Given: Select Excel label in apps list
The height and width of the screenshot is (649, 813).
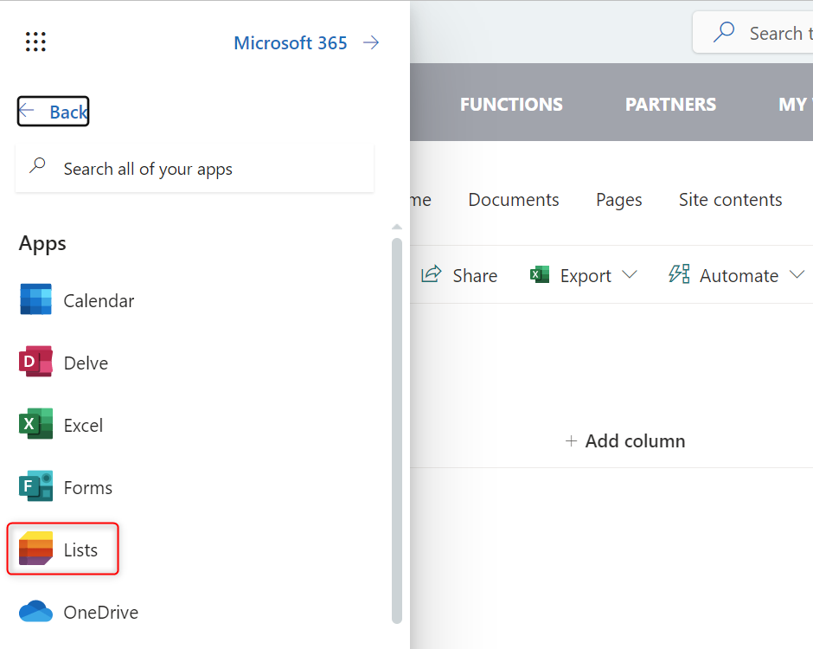Looking at the screenshot, I should (83, 426).
